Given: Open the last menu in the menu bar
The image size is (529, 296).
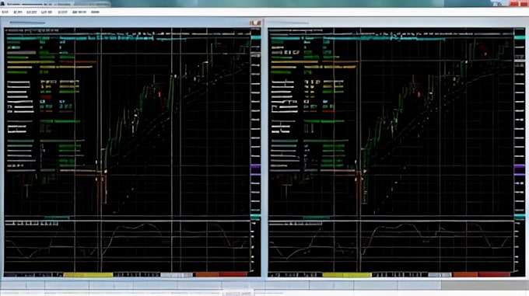Looking at the screenshot, I should tap(95, 12).
